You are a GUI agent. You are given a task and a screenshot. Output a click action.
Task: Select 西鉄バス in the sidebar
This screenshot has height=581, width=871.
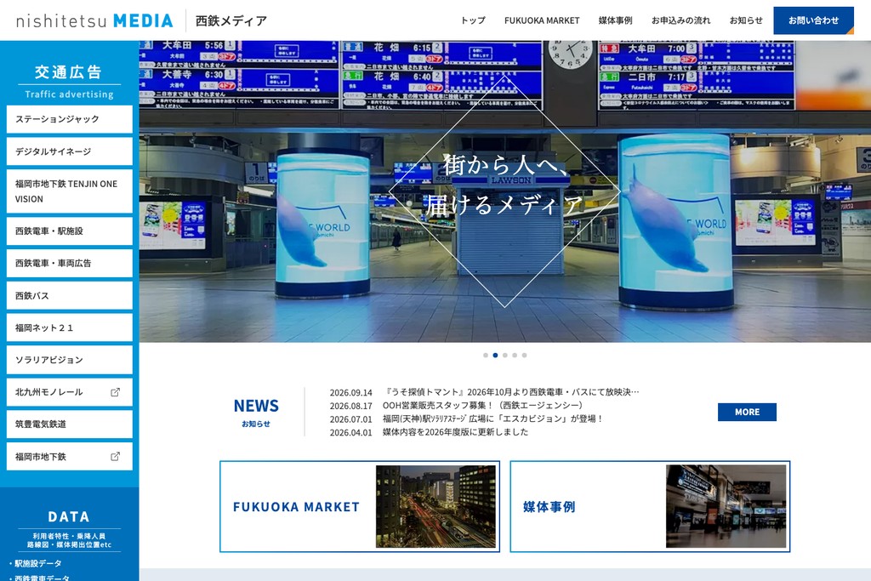pyautogui.click(x=70, y=295)
